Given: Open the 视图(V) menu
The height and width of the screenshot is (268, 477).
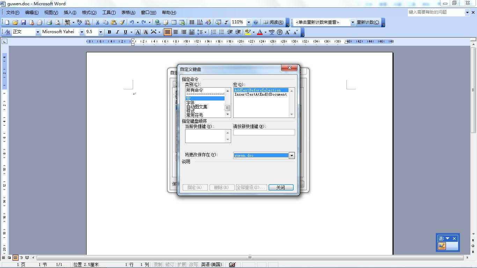Looking at the screenshot, I should [x=51, y=13].
